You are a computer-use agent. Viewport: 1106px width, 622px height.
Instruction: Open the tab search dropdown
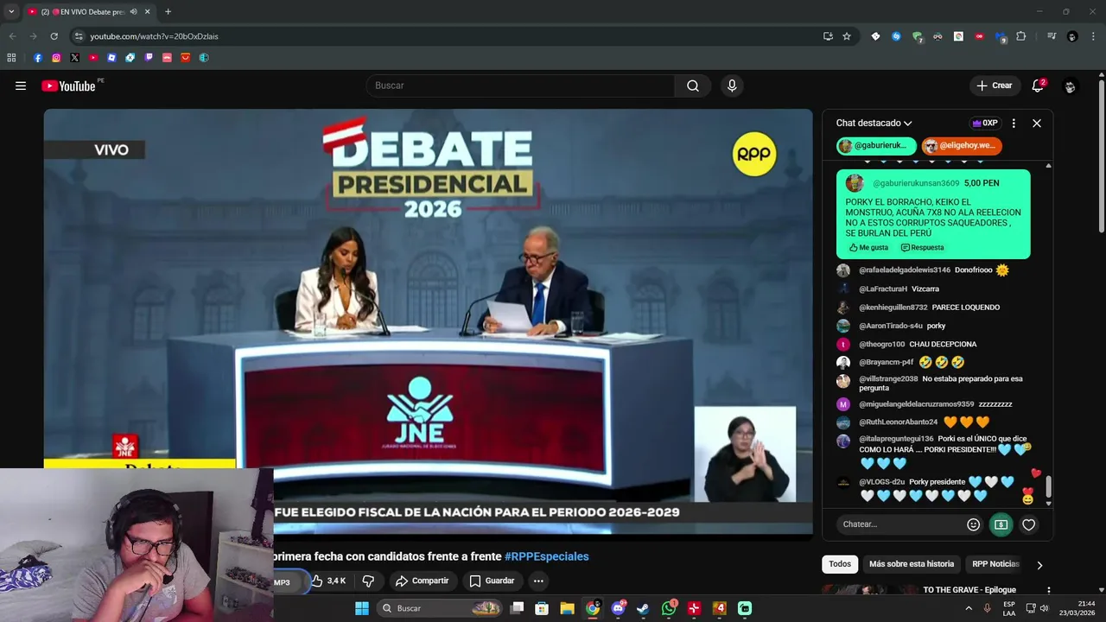(11, 12)
